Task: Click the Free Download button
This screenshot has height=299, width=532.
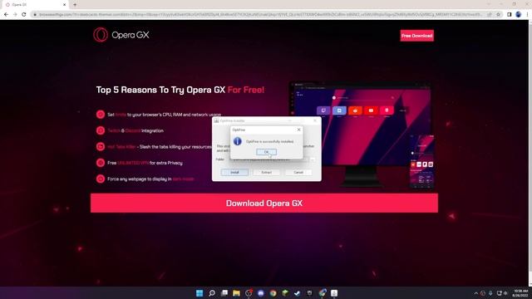Action: 416,36
